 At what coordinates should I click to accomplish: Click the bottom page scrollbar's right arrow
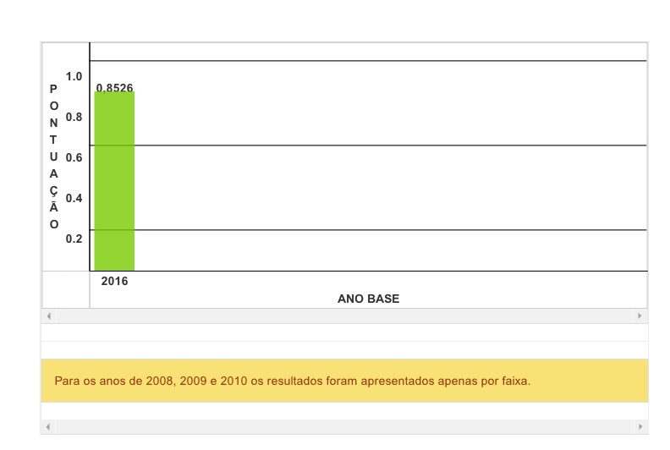(x=640, y=427)
